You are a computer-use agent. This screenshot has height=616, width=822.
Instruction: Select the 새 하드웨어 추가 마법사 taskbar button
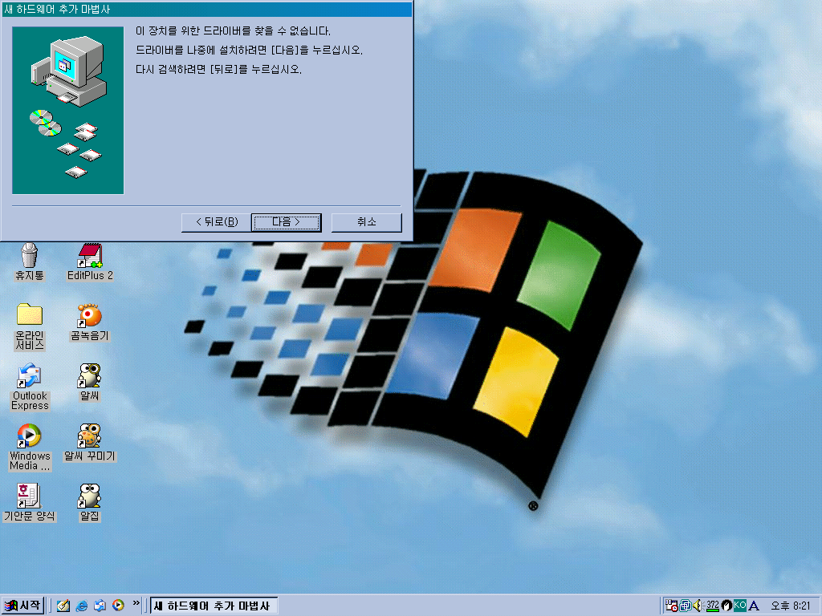(213, 606)
